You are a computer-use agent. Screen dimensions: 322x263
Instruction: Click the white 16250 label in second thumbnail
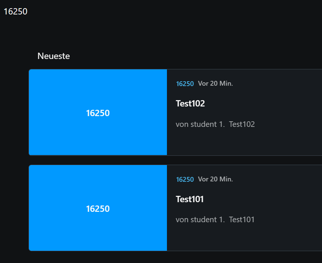point(98,209)
